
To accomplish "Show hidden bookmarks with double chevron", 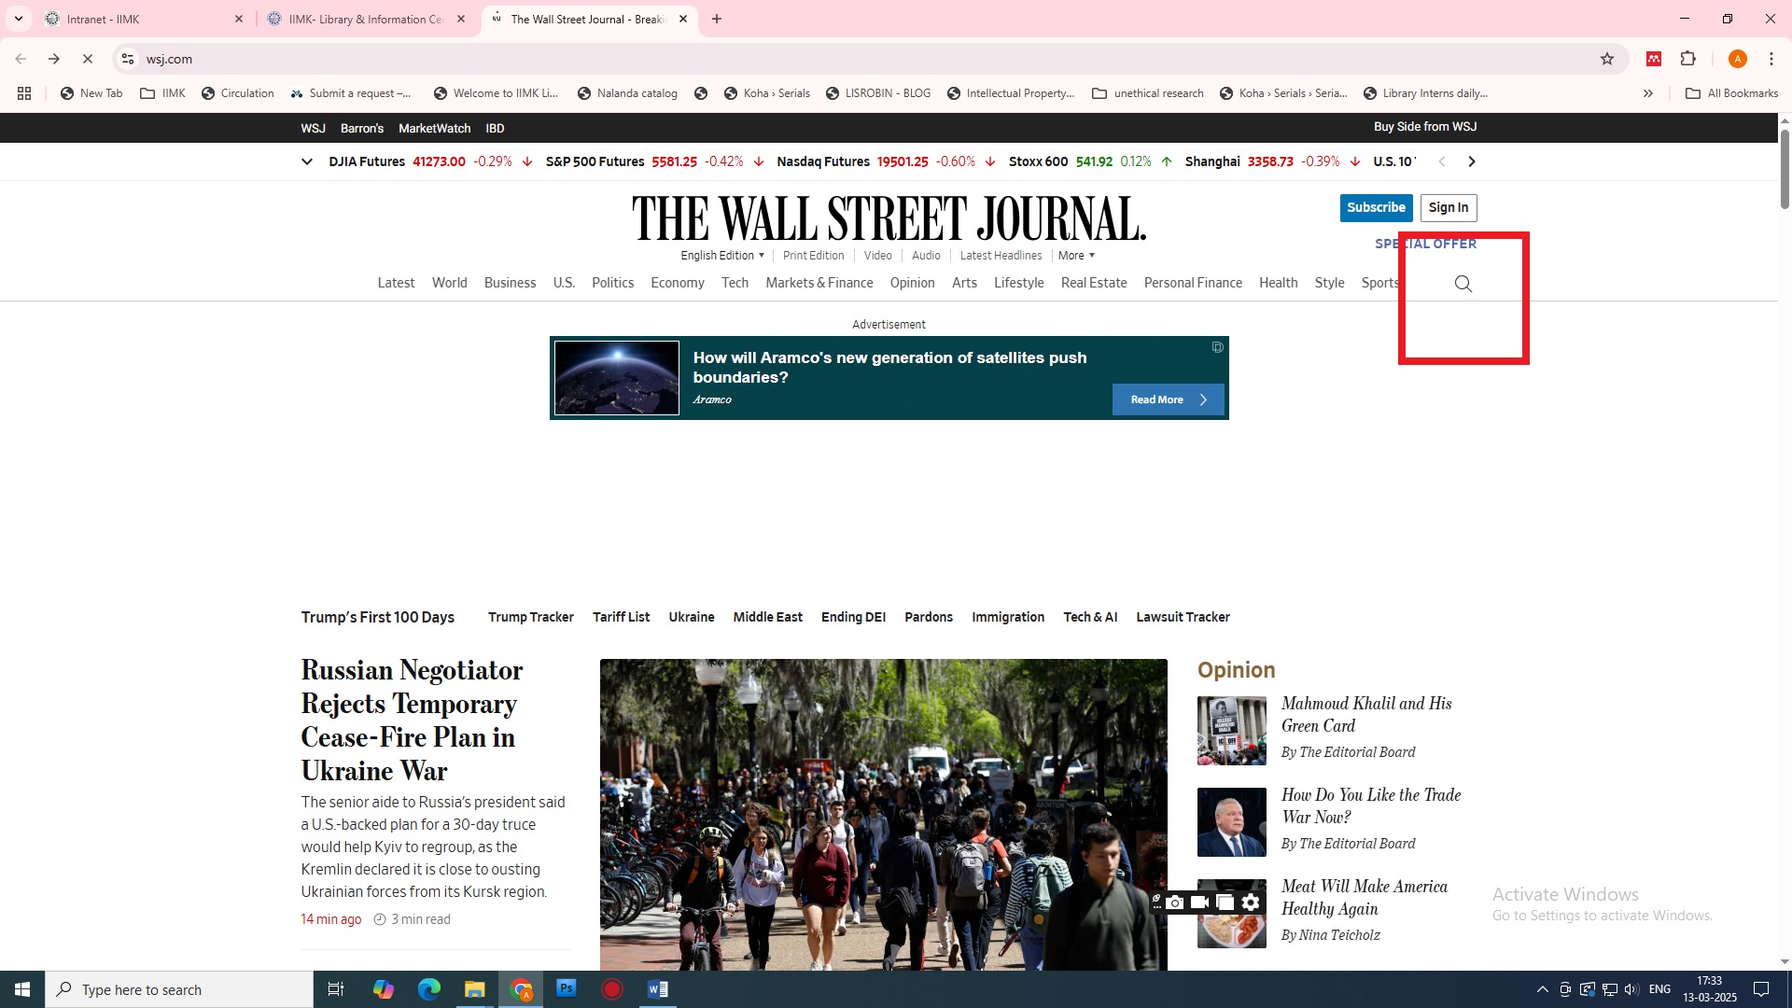I will 1647,93.
